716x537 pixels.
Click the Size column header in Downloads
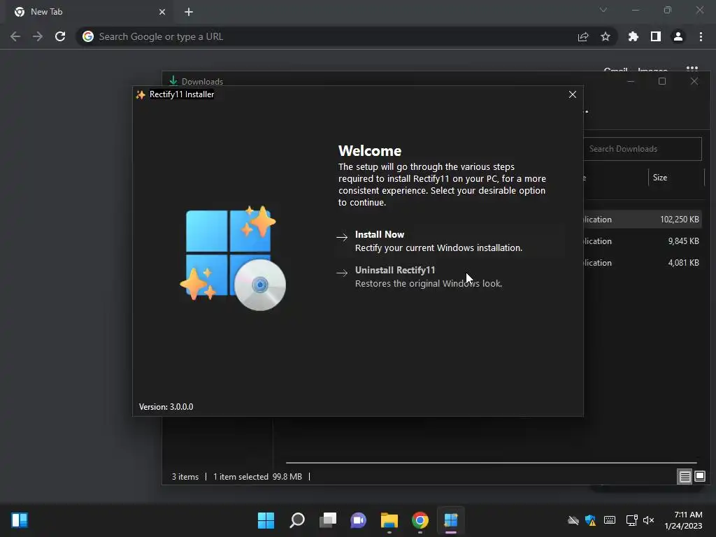tap(660, 178)
